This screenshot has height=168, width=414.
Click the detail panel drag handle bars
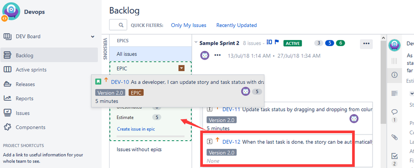pyautogui.click(x=394, y=61)
